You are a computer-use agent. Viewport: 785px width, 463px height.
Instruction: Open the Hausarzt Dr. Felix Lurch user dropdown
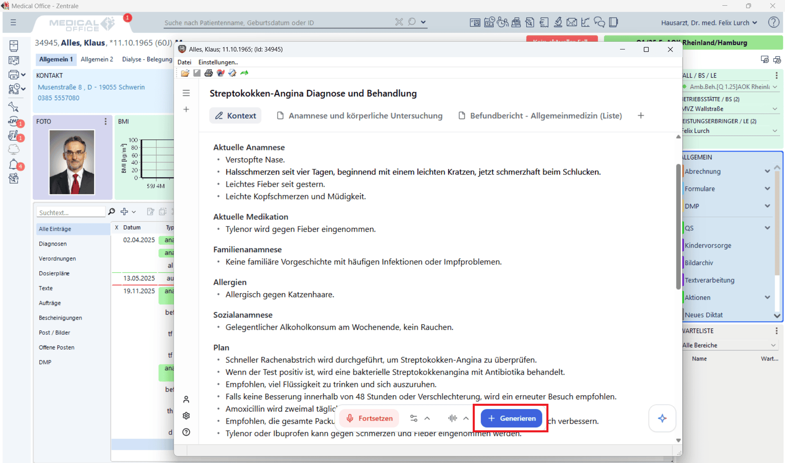click(x=709, y=23)
